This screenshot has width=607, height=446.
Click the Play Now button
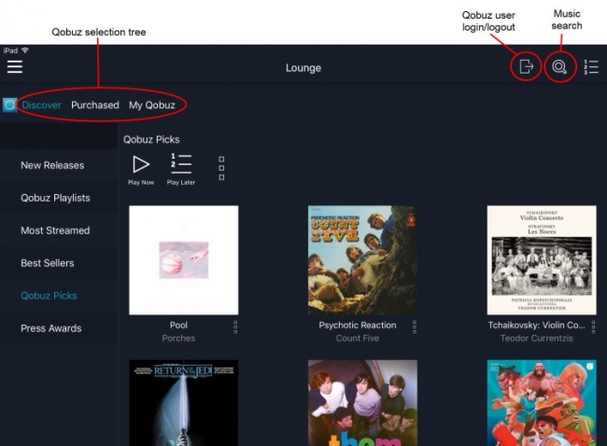point(141,170)
